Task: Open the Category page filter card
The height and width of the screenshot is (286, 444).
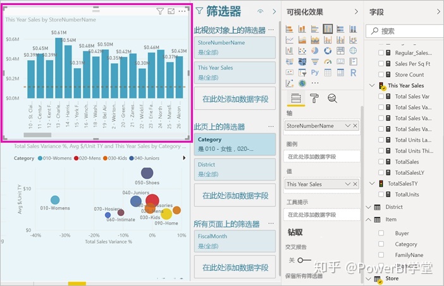Action: (235, 145)
